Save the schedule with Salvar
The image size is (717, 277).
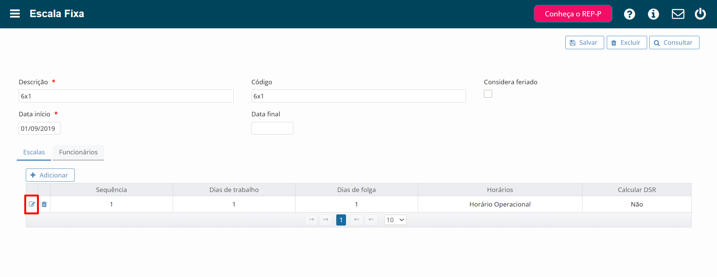tap(584, 43)
